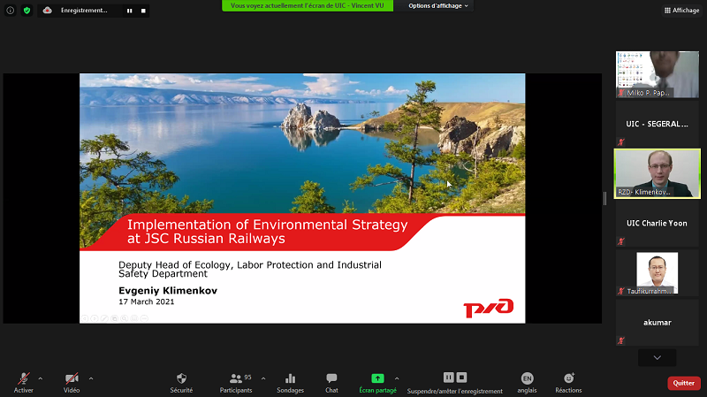This screenshot has width=707, height=397.
Task: Click the gallery panel collapse handle
Action: [605, 198]
